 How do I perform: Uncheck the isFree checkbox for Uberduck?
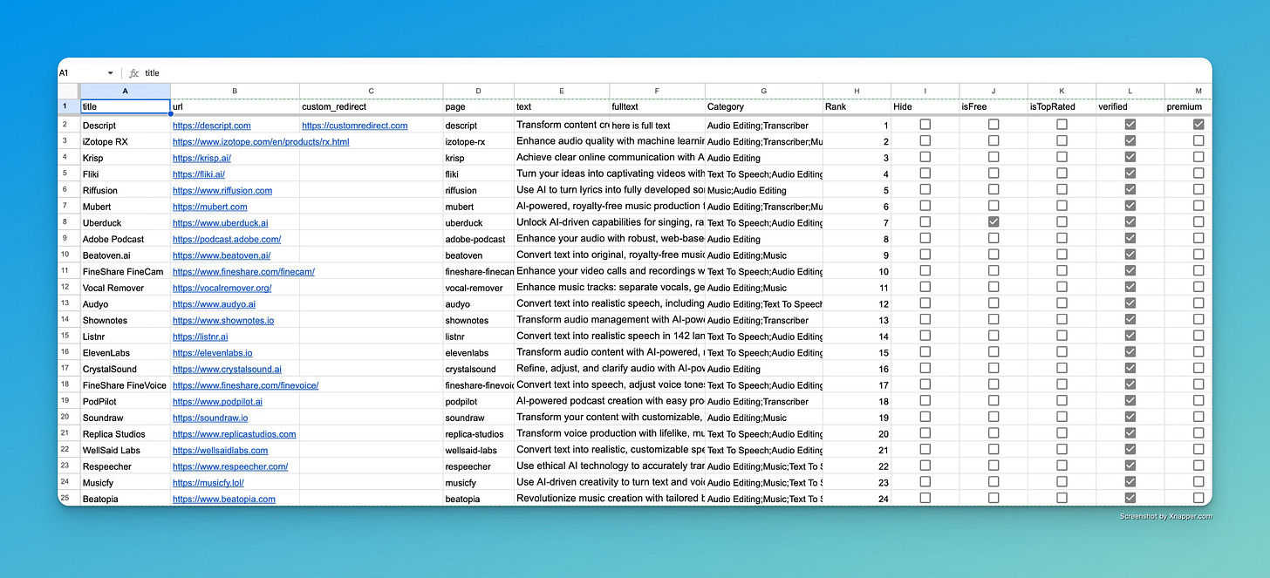click(993, 222)
